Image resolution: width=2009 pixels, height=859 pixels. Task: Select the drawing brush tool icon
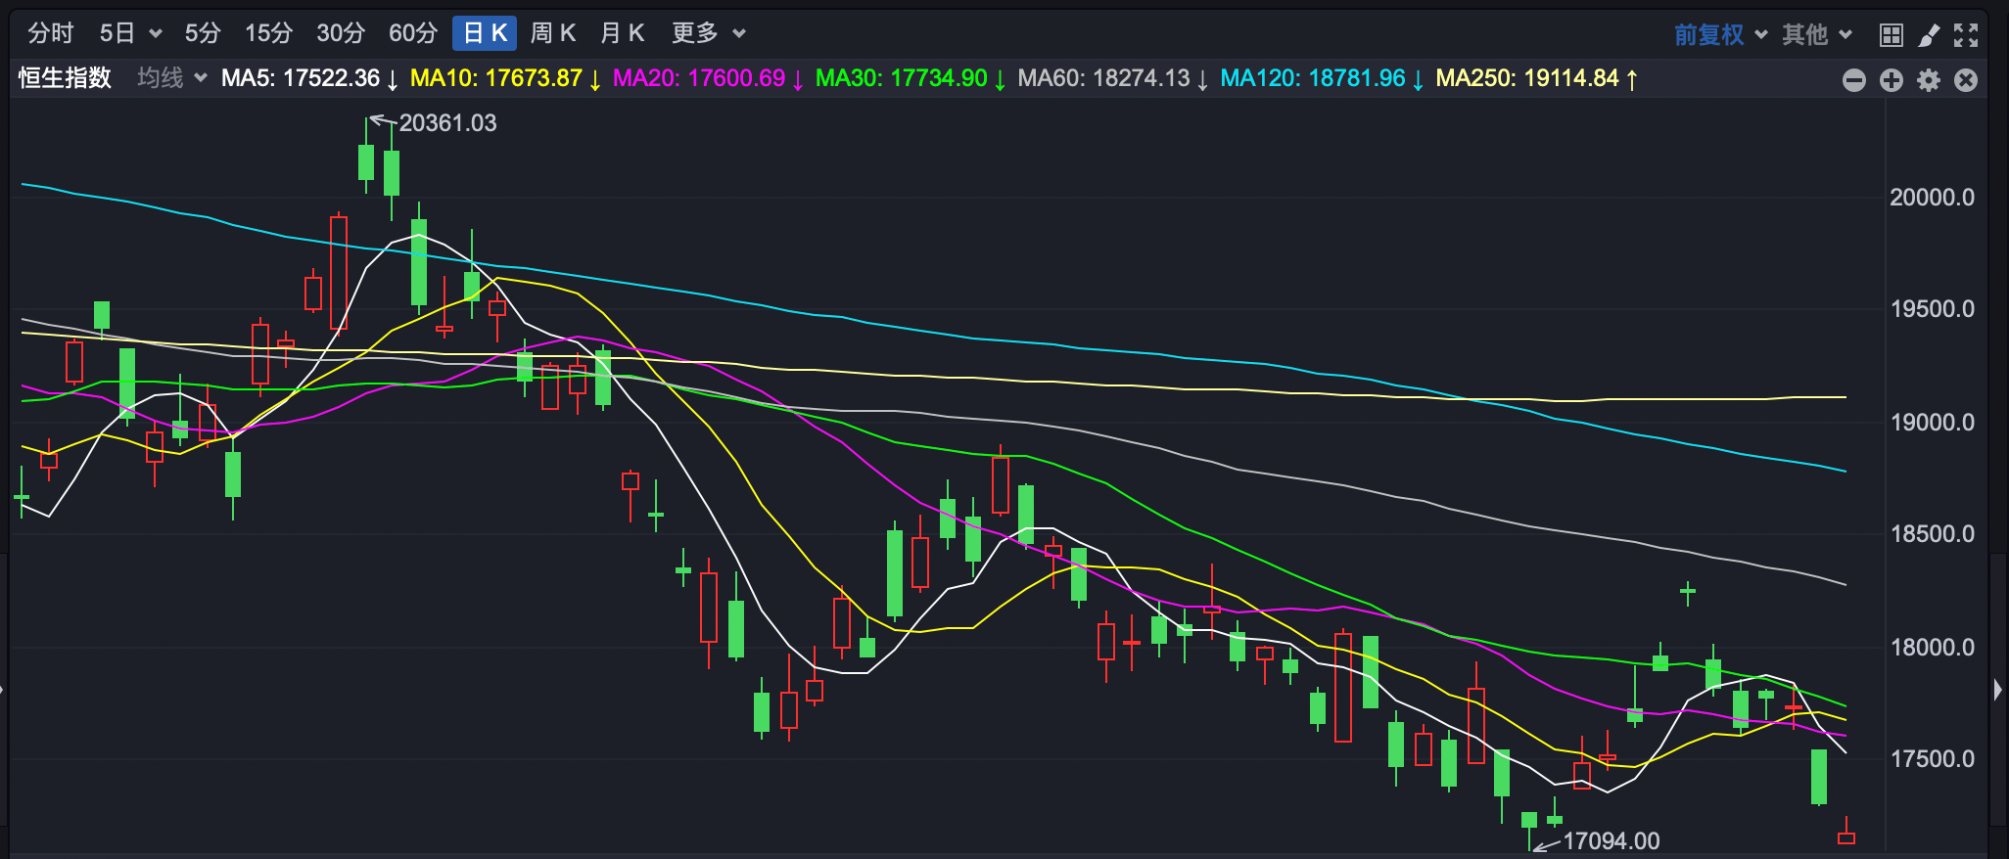click(1929, 35)
